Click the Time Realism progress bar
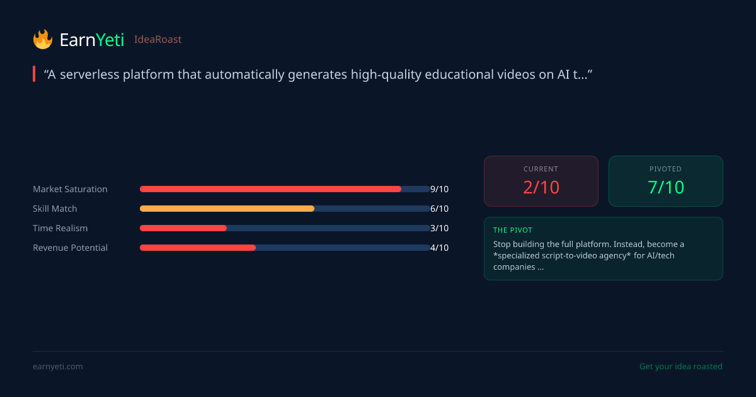 tap(285, 228)
